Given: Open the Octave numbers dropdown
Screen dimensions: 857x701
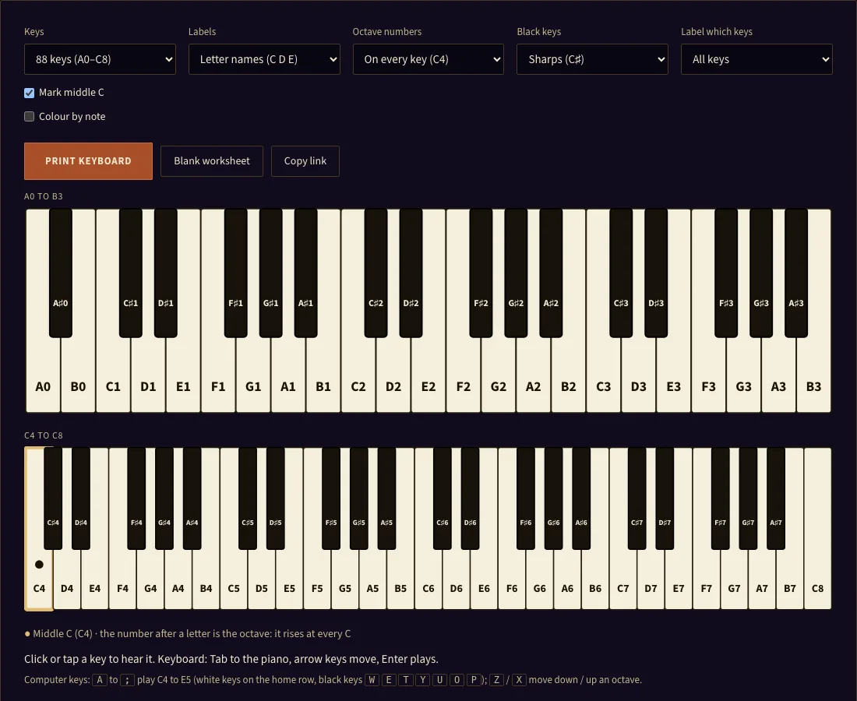Looking at the screenshot, I should point(428,59).
